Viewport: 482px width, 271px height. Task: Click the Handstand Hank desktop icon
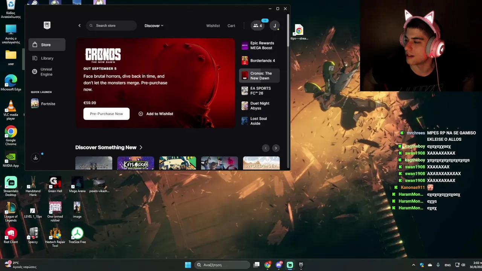tap(33, 186)
